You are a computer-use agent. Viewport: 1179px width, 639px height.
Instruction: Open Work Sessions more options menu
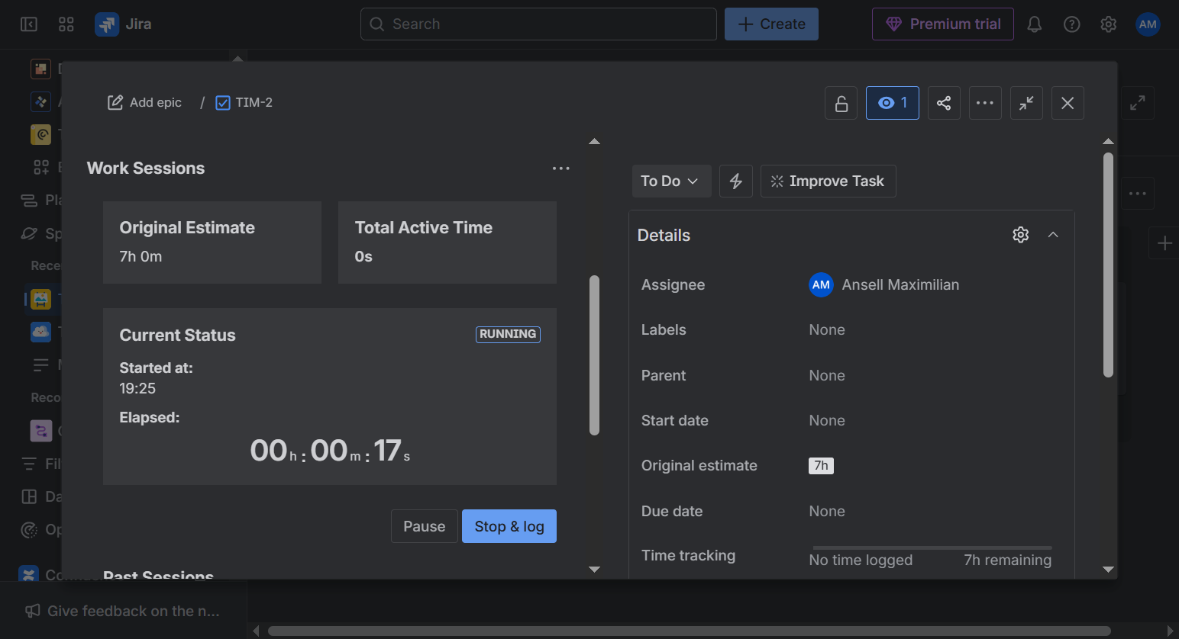(x=560, y=169)
